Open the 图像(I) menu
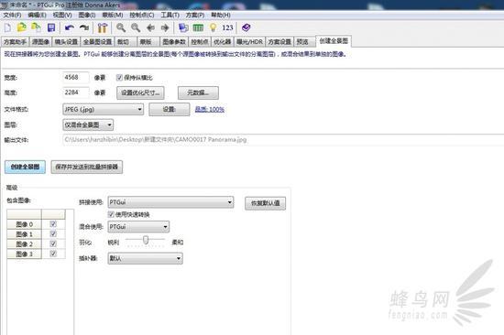Image resolution: width=504 pixels, height=335 pixels. pos(87,15)
